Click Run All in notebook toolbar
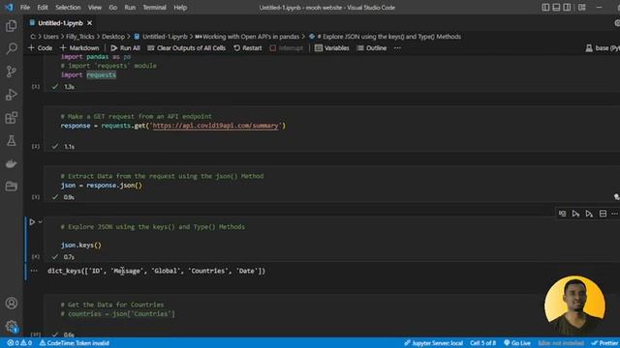620x348 pixels. pyautogui.click(x=125, y=48)
